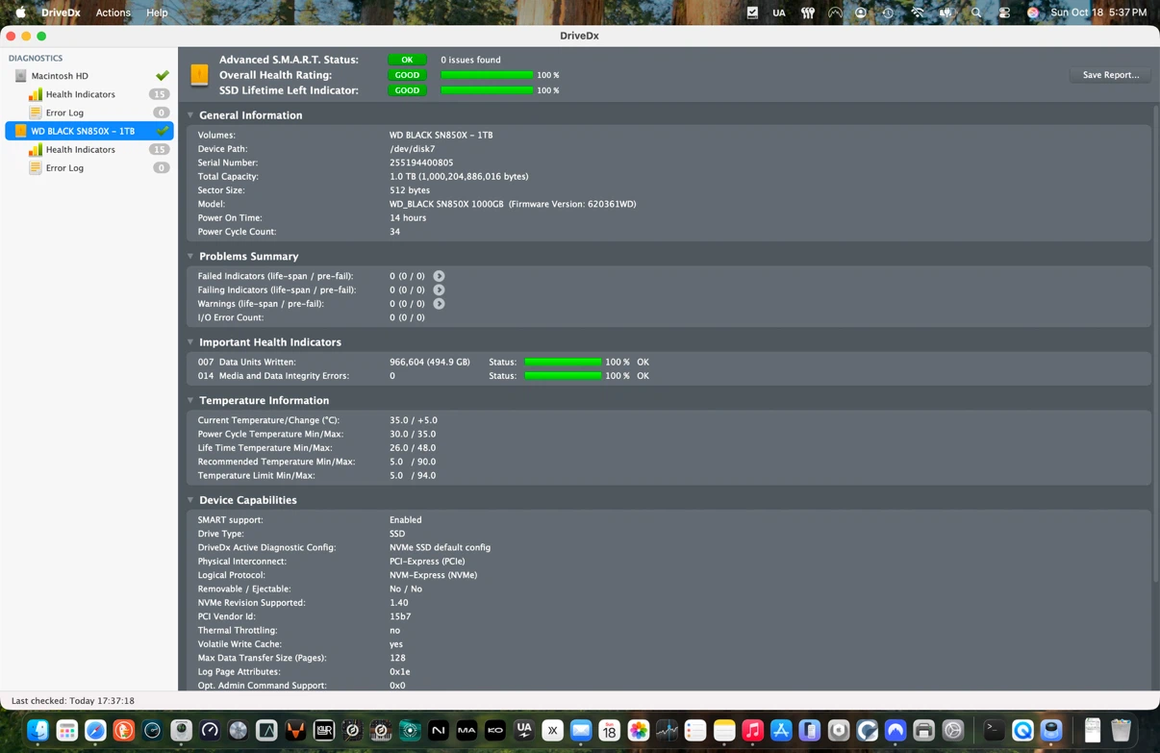Viewport: 1160px width, 753px height.
Task: Click the Wi-Fi icon in the menu bar
Action: click(918, 13)
